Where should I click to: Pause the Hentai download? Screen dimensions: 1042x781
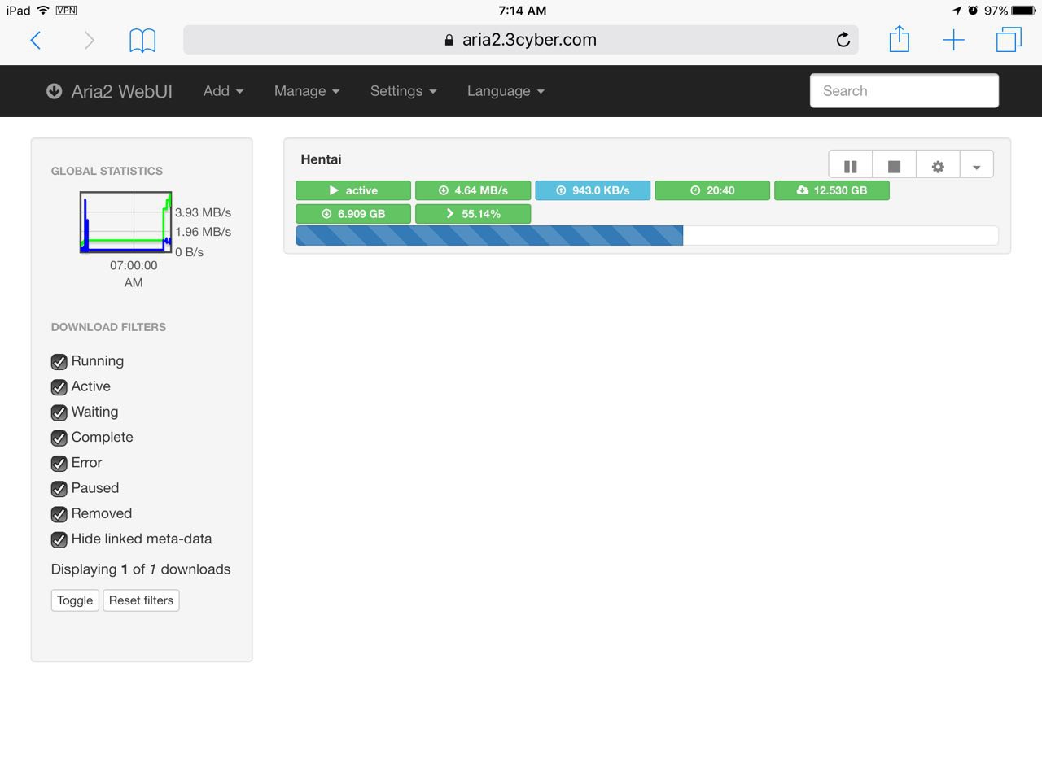click(x=850, y=166)
